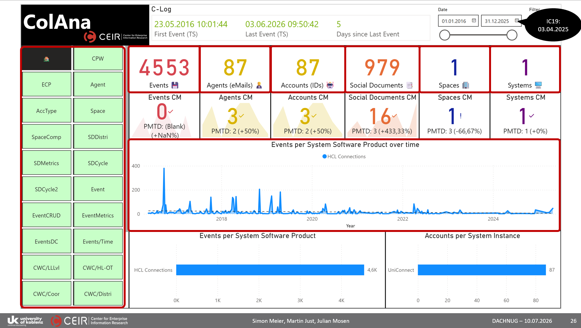
Task: Select the left date slider handle
Action: [x=445, y=35]
